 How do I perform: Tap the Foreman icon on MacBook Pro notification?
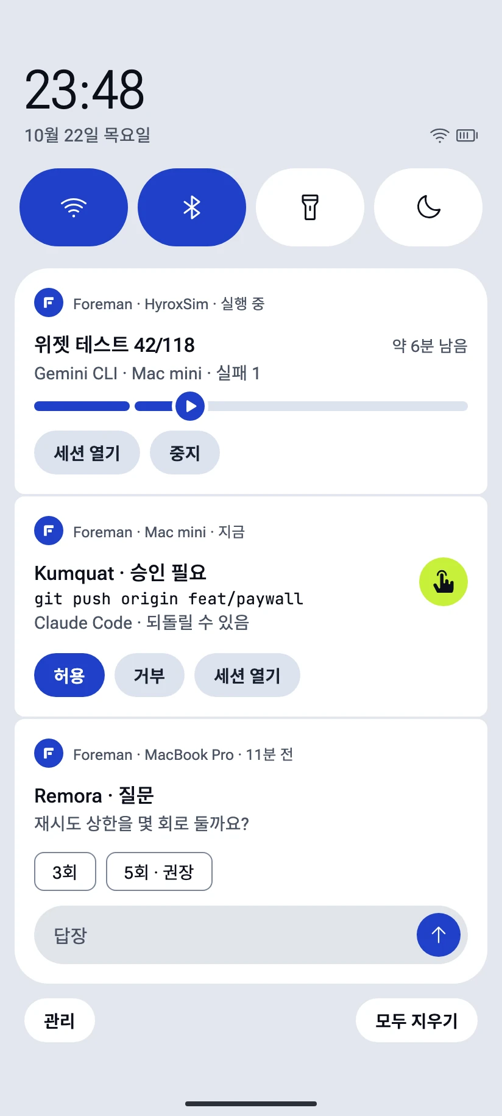(x=49, y=753)
